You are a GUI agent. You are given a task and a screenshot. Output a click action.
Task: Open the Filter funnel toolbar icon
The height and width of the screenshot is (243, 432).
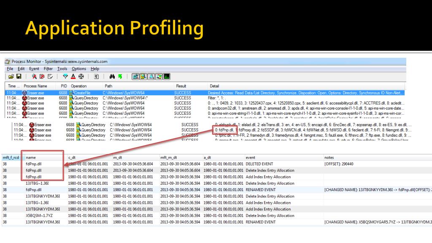pos(65,77)
